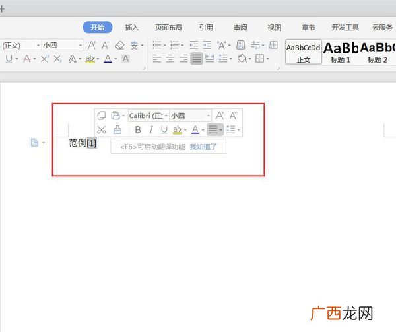This screenshot has height=332, width=396.
Task: Toggle italic in mini toolbar
Action: [151, 130]
